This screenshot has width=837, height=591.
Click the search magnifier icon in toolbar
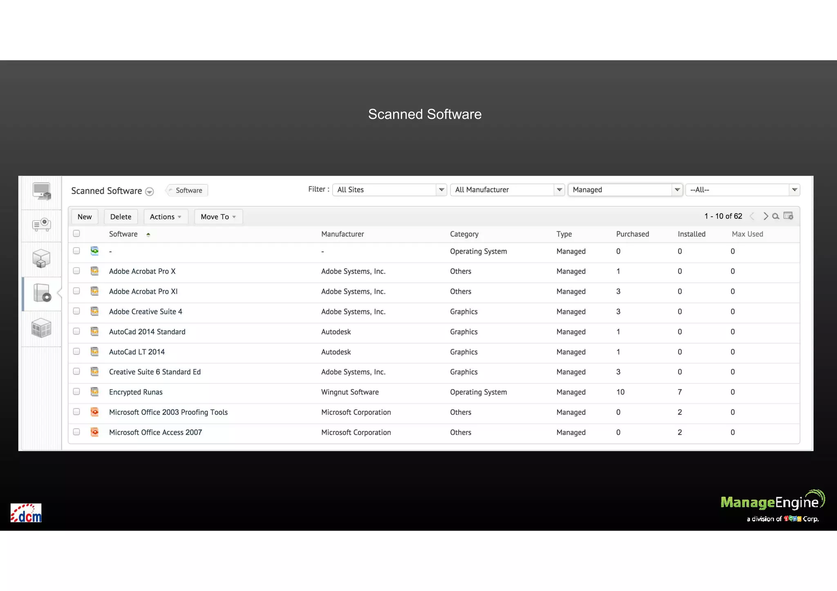click(x=775, y=216)
